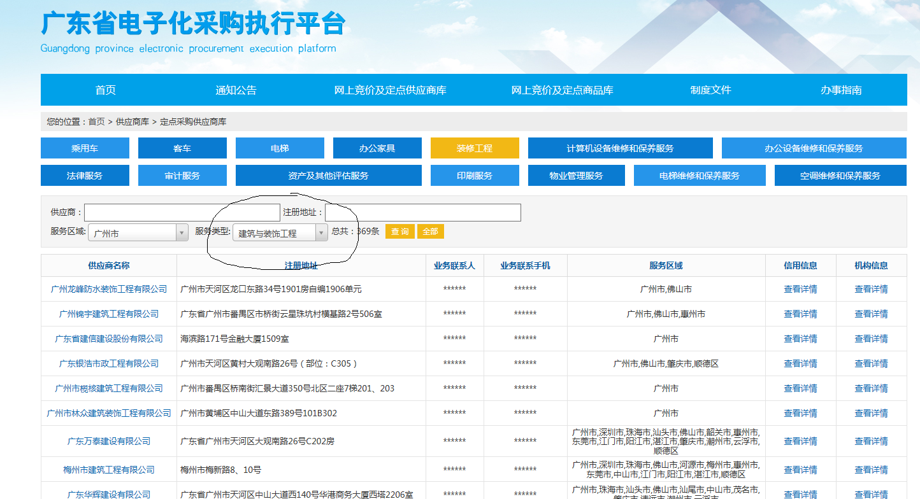Navigate to 制度文件 in the top menu
This screenshot has width=920, height=499.
[709, 90]
